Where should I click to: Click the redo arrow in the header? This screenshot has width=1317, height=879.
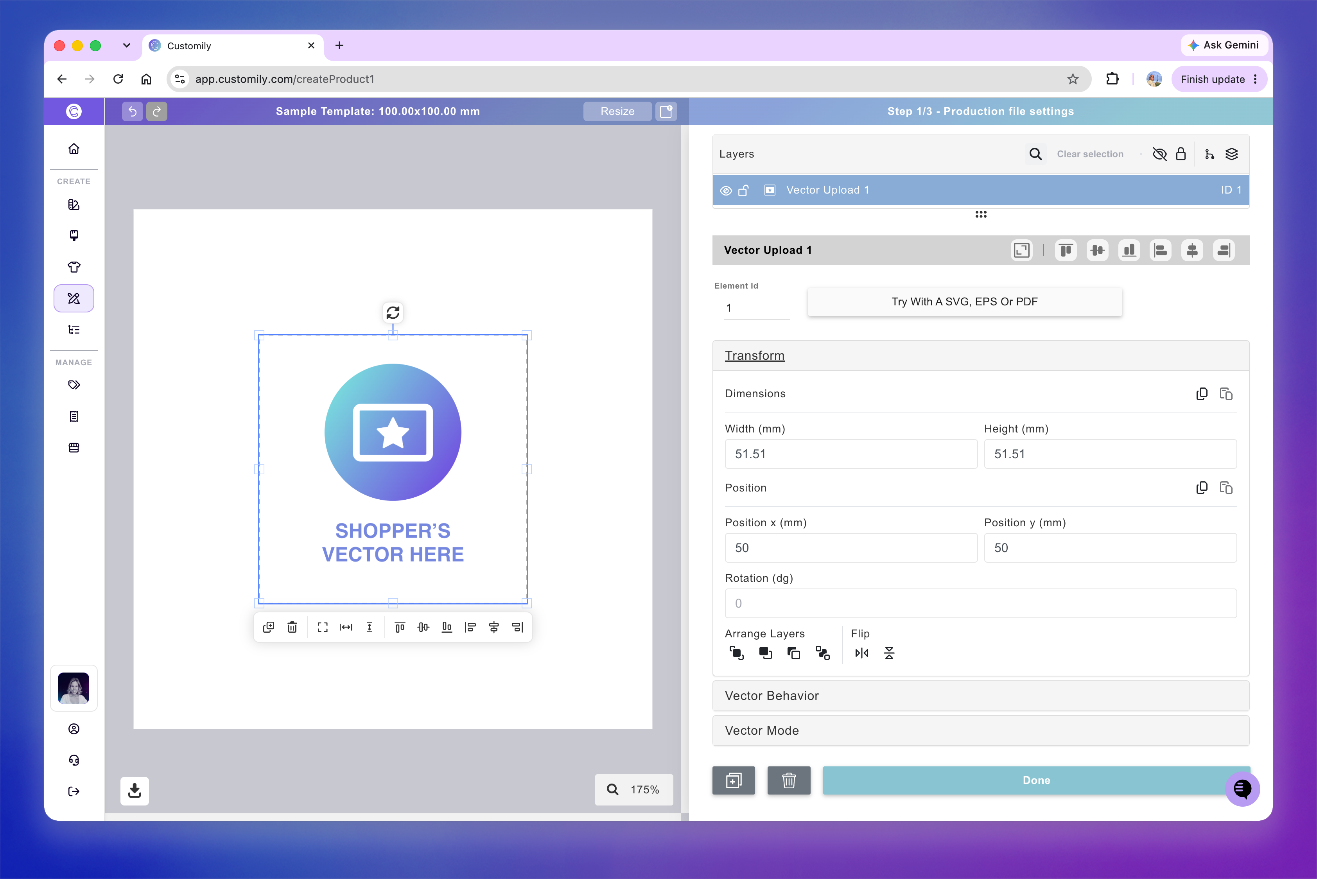pyautogui.click(x=157, y=111)
